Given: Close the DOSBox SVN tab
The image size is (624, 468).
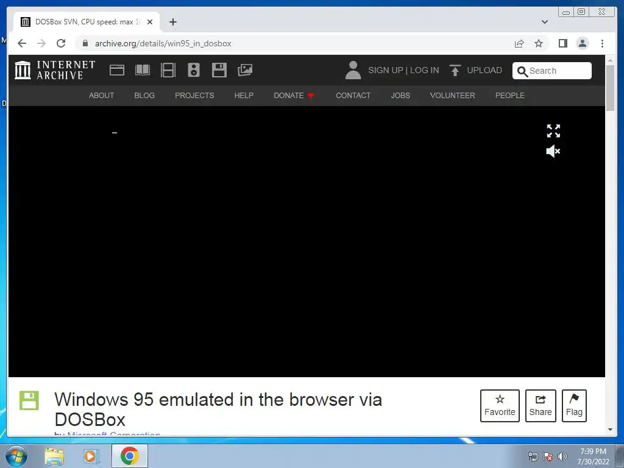Looking at the screenshot, I should tap(150, 22).
